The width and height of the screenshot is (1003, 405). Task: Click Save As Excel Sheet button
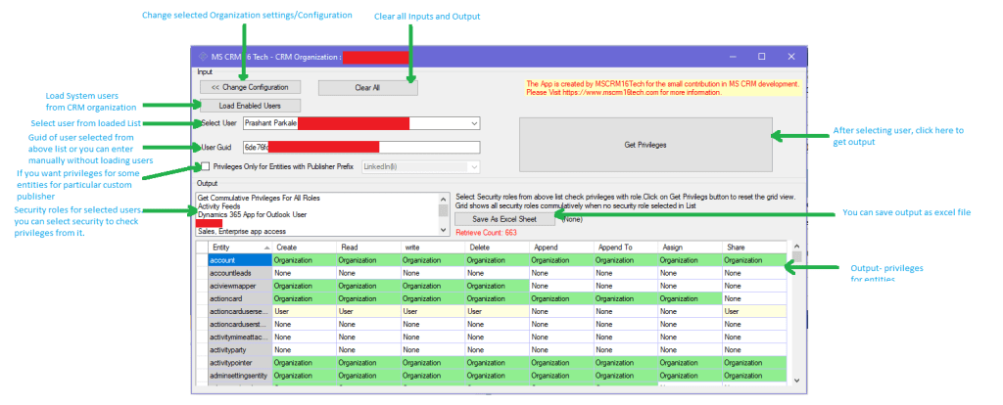[x=504, y=219]
